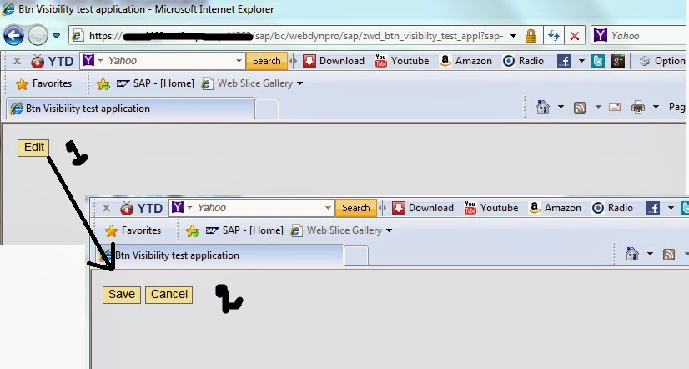
Task: Open Web Slice Gallery in lower favorites bar
Action: pyautogui.click(x=336, y=230)
